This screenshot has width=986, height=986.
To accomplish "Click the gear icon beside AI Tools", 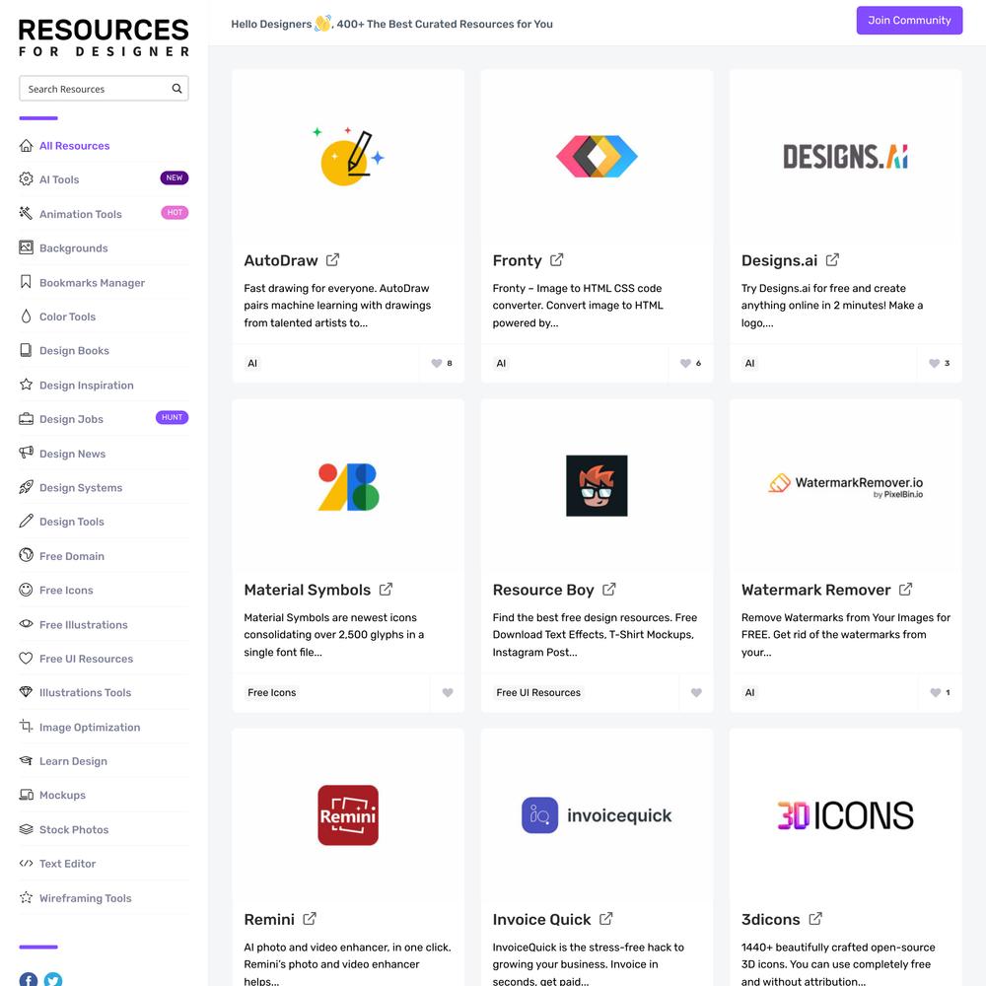I will (26, 179).
